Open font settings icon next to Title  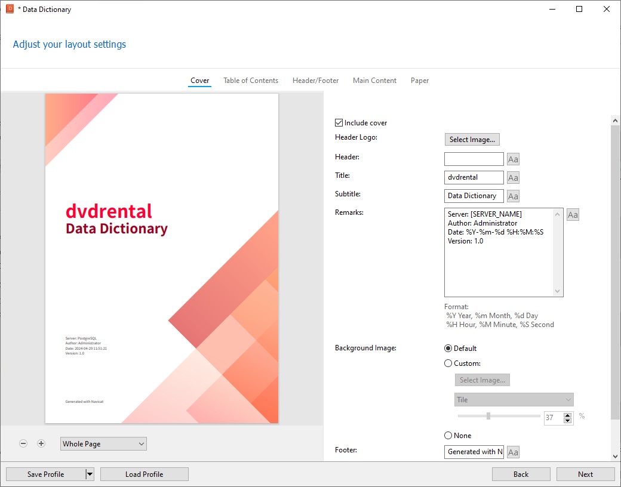point(513,178)
